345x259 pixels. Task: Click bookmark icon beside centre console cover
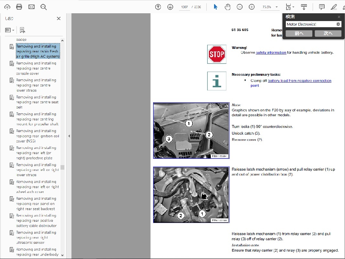pyautogui.click(x=12, y=64)
